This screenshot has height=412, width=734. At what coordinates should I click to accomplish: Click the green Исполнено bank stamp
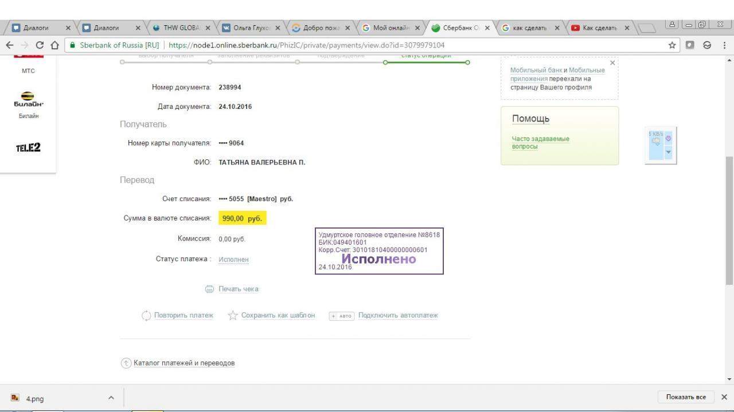379,251
